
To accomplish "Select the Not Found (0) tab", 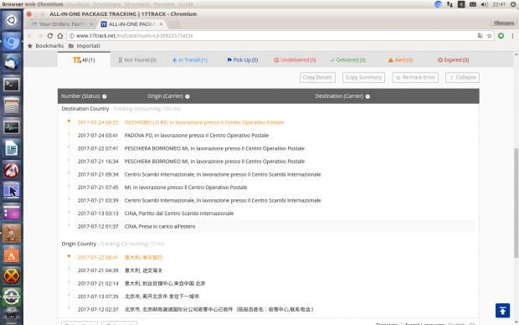I will pos(137,60).
